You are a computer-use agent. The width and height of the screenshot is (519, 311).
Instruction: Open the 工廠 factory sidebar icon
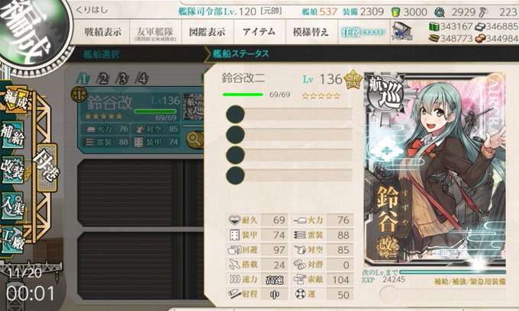[13, 239]
